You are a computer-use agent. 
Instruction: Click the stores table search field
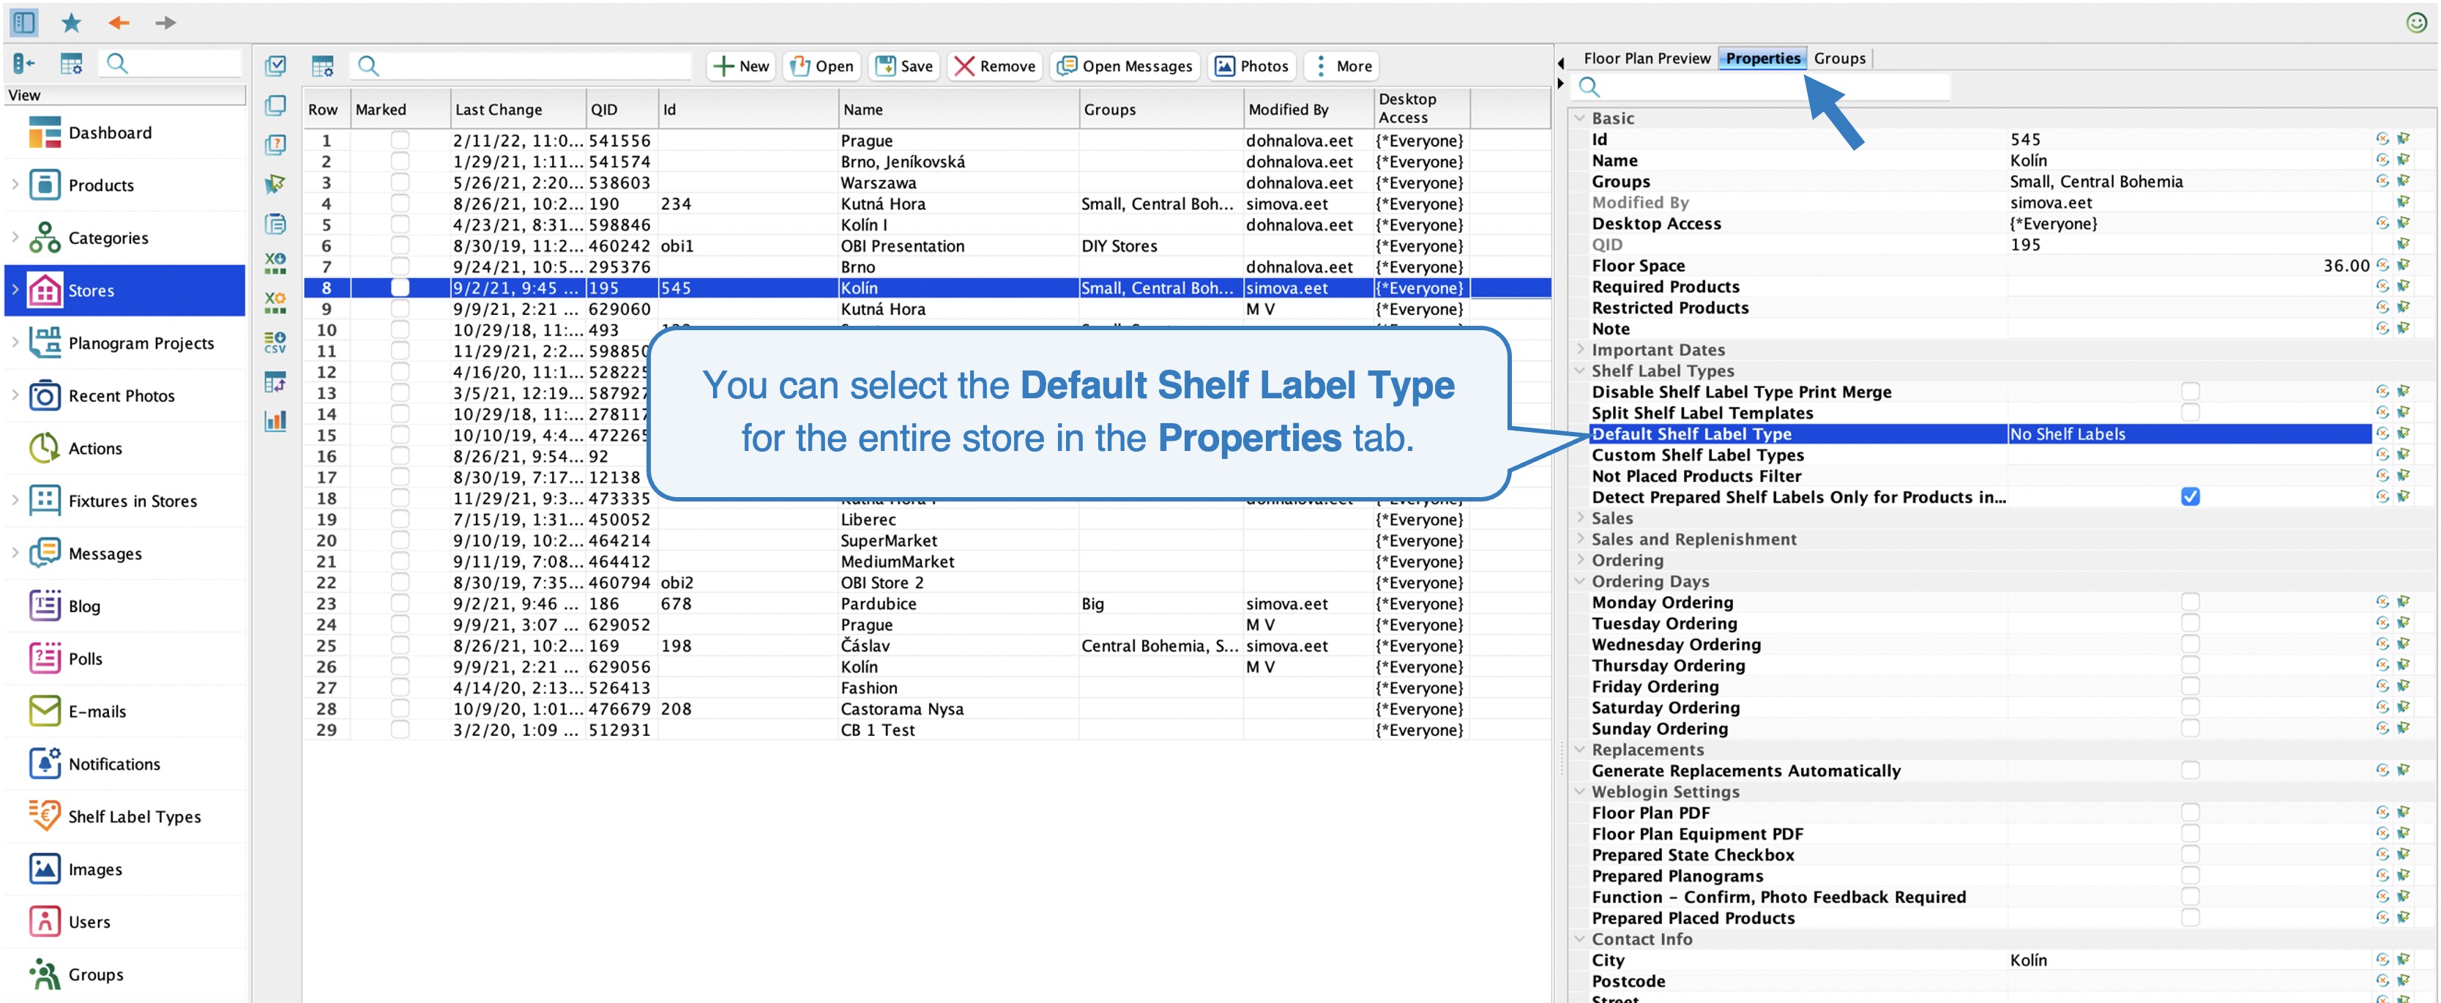pos(521,65)
